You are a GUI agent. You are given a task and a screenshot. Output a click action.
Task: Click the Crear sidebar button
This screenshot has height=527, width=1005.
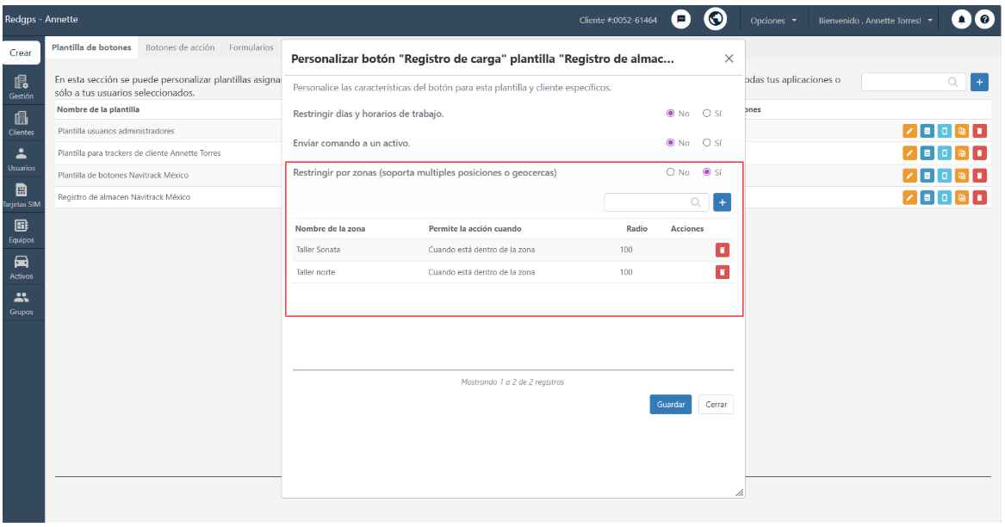[21, 53]
